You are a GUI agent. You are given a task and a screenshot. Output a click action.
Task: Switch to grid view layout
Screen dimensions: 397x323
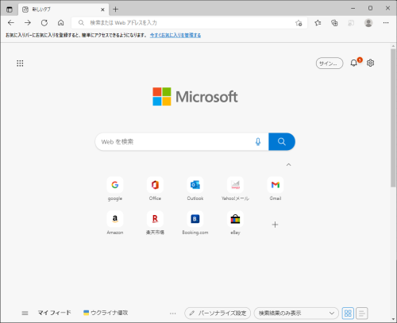(x=348, y=313)
